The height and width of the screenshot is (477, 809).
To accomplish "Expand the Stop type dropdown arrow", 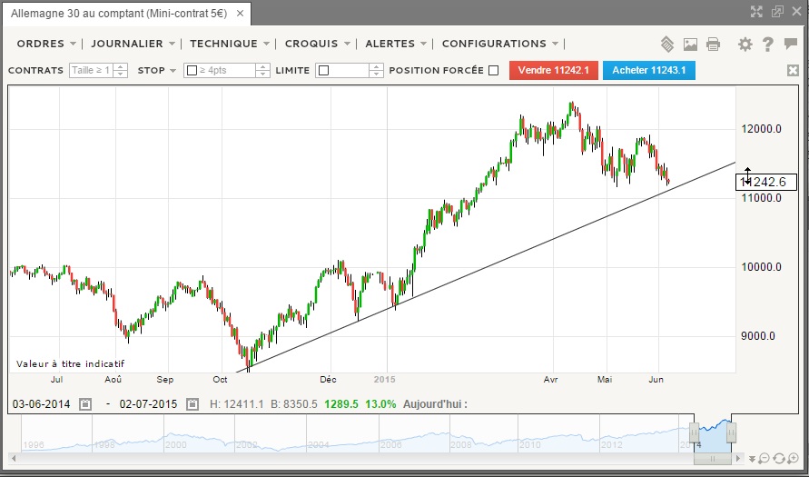I will point(173,71).
